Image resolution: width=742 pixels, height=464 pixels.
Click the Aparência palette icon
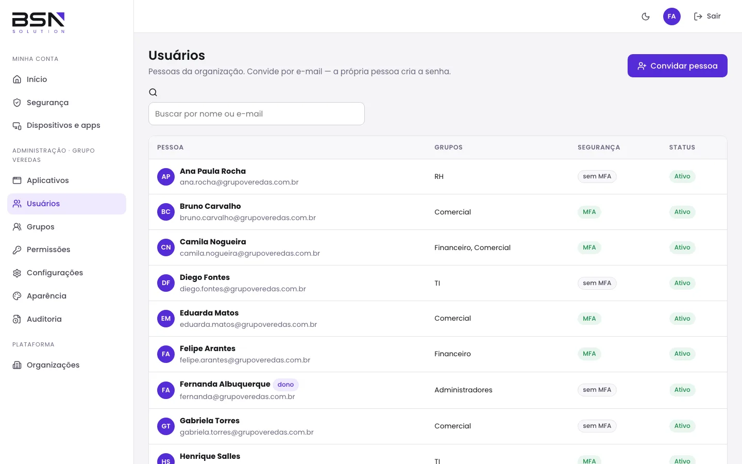[x=17, y=296]
